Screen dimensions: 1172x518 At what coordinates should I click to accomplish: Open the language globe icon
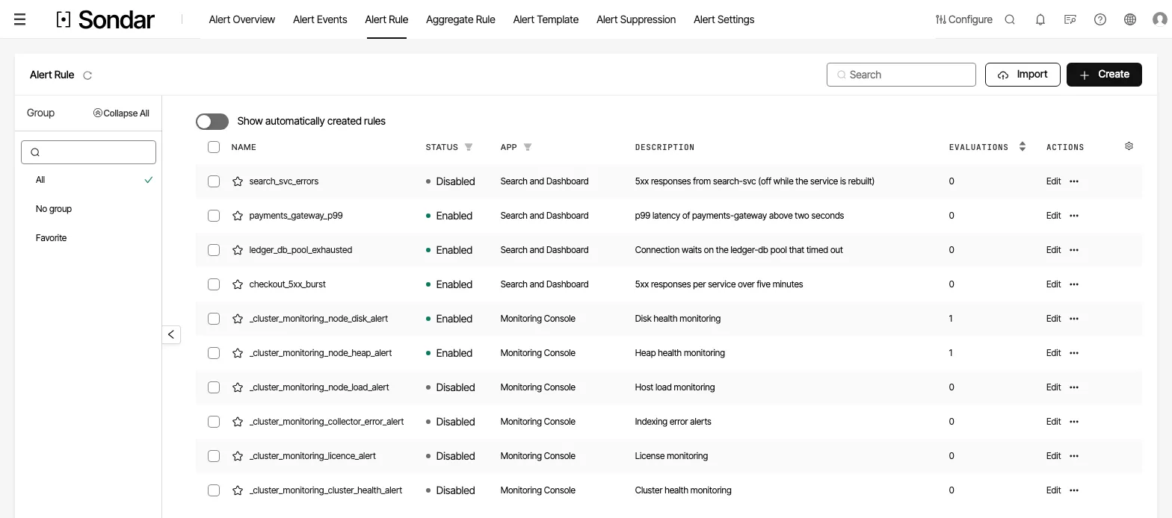[x=1129, y=19]
